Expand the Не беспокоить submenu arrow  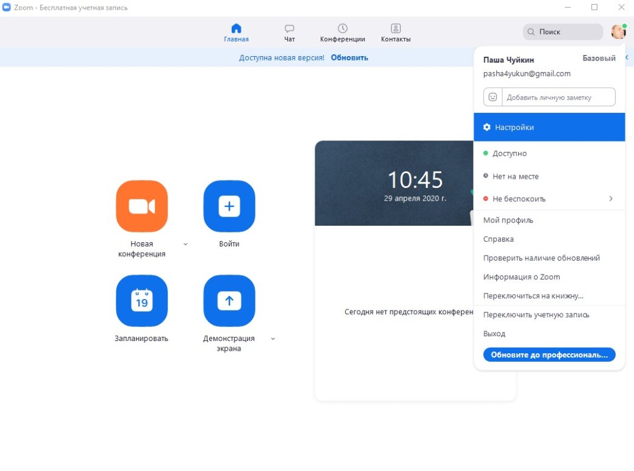click(x=611, y=198)
